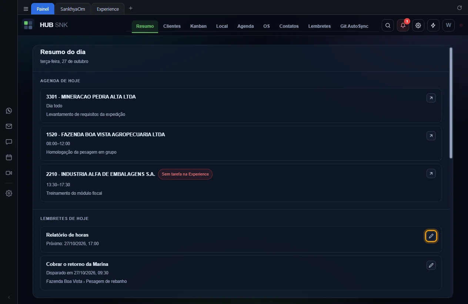
Task: Open the MINERACAO PEDRA ALTA agenda entry arrow
Action: click(x=431, y=98)
